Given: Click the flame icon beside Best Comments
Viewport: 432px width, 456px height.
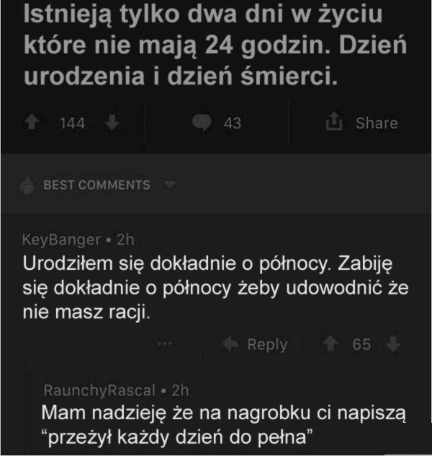Looking at the screenshot, I should point(29,185).
